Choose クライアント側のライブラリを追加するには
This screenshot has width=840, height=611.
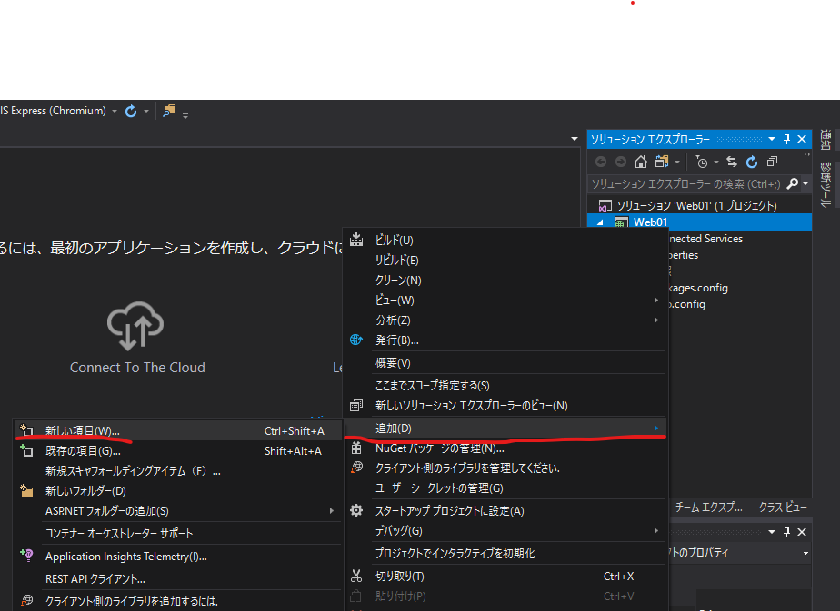[178, 601]
